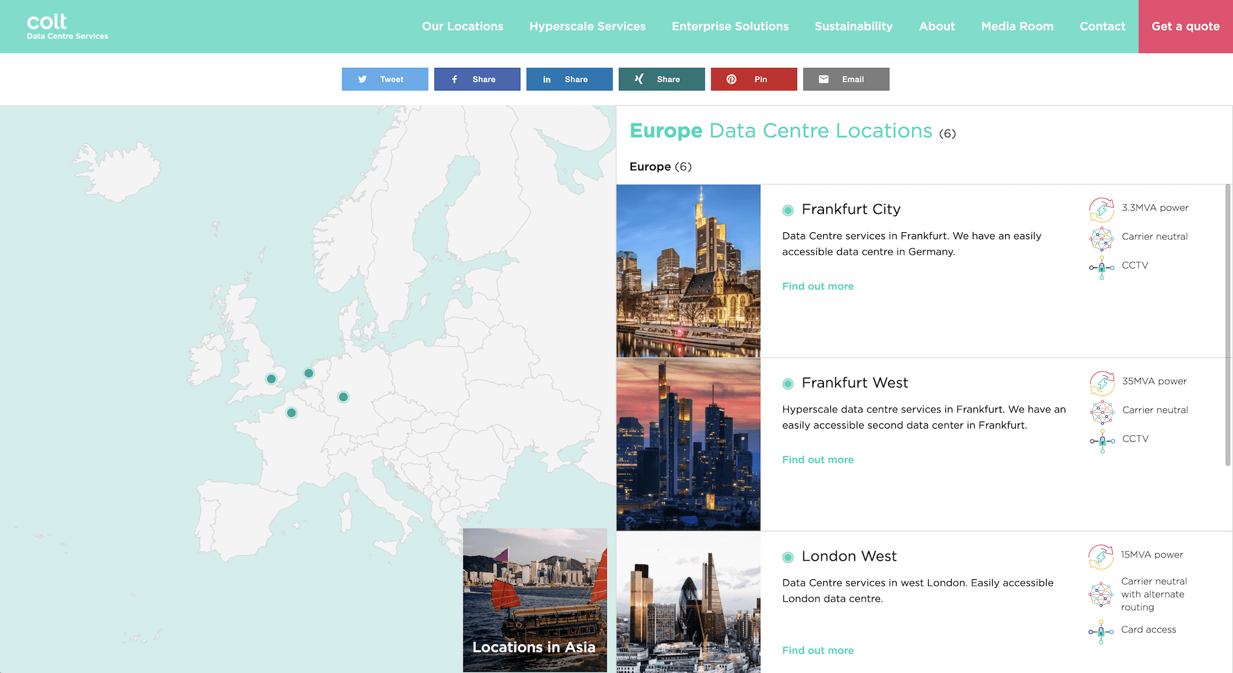The image size is (1233, 673).
Task: Click the Card access icon
Action: coord(1101,631)
